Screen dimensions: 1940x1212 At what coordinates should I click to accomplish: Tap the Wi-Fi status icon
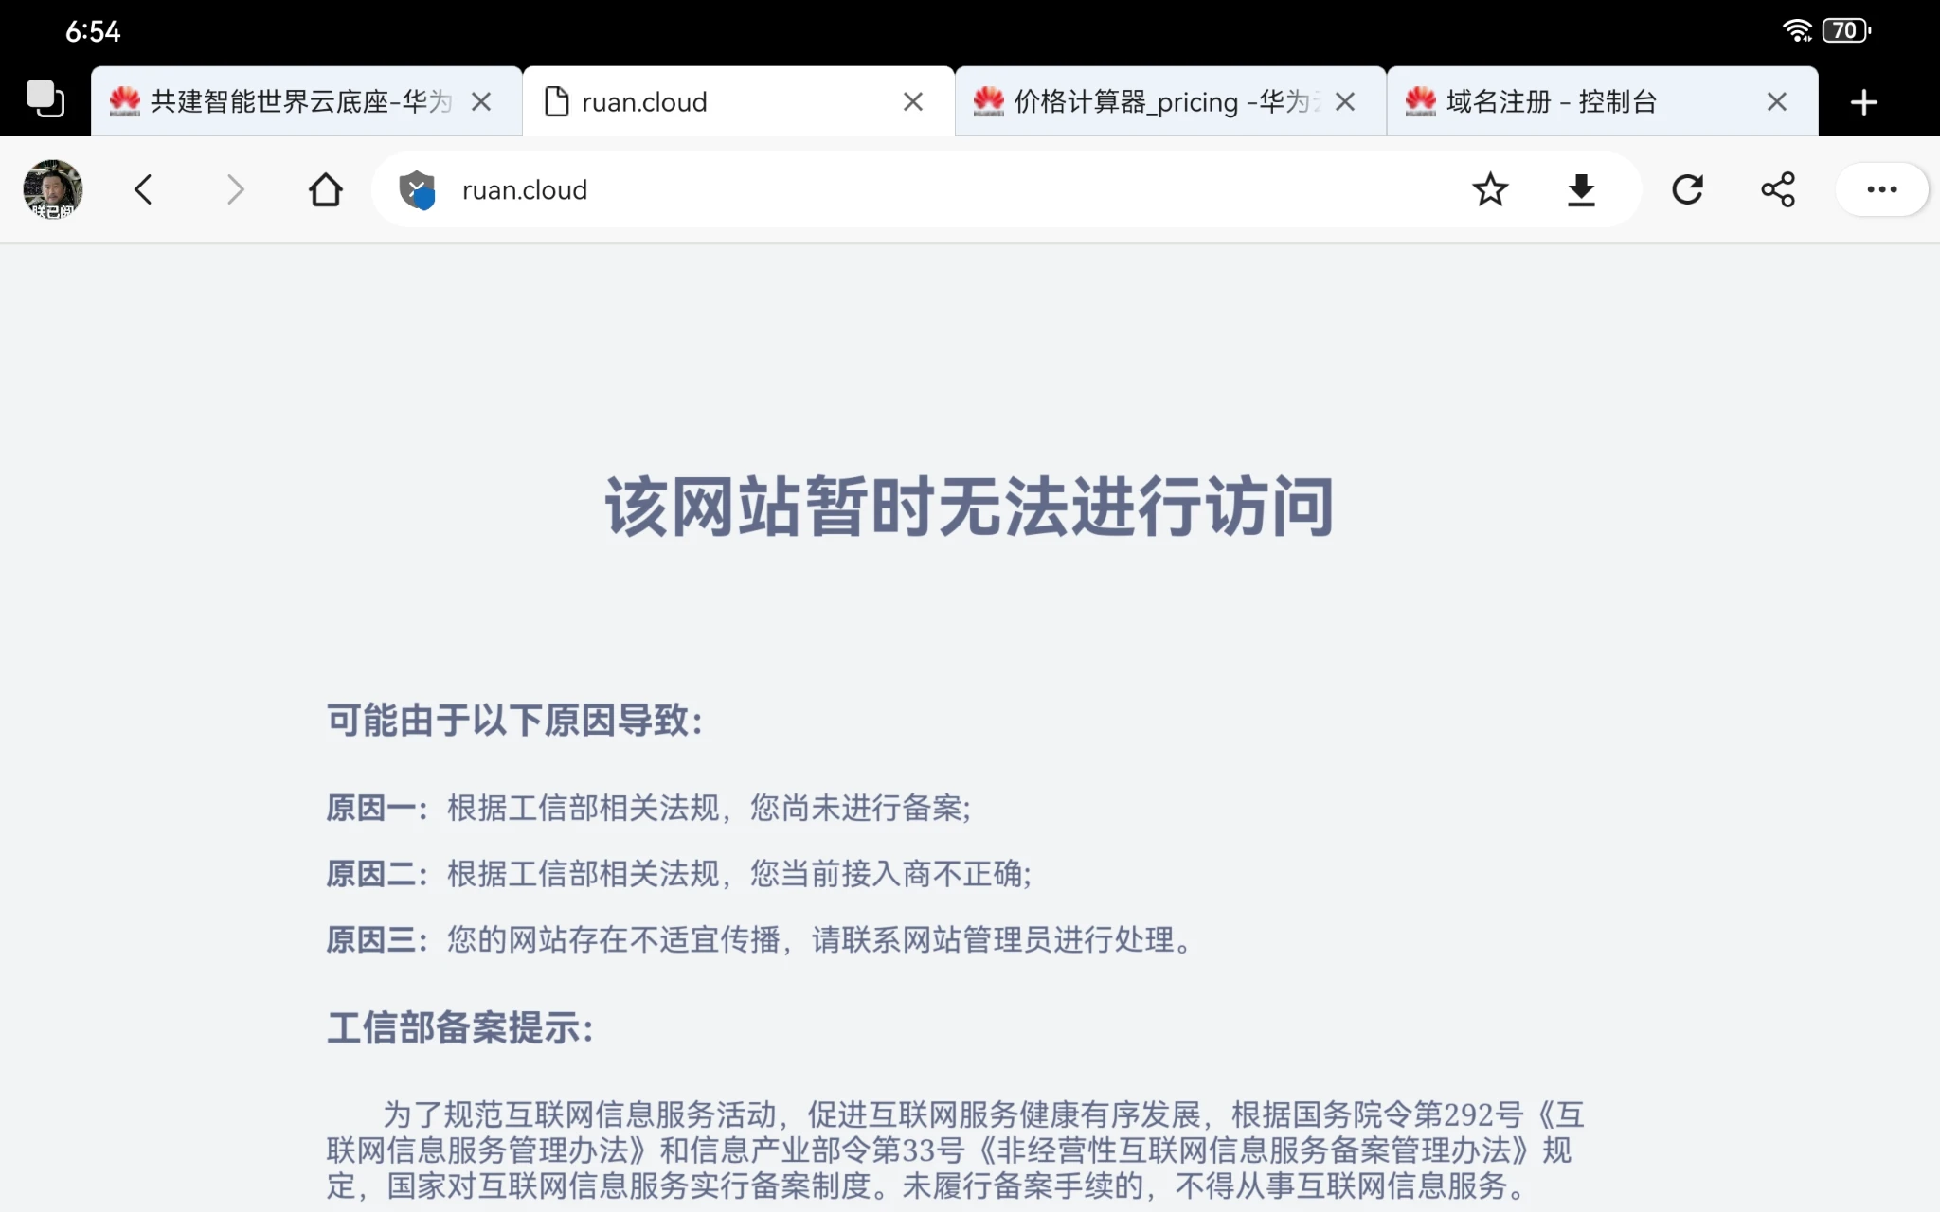[1796, 30]
